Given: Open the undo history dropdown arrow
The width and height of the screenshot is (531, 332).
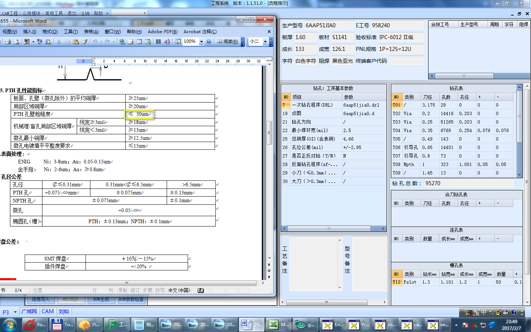Looking at the screenshot, I should coord(101,42).
